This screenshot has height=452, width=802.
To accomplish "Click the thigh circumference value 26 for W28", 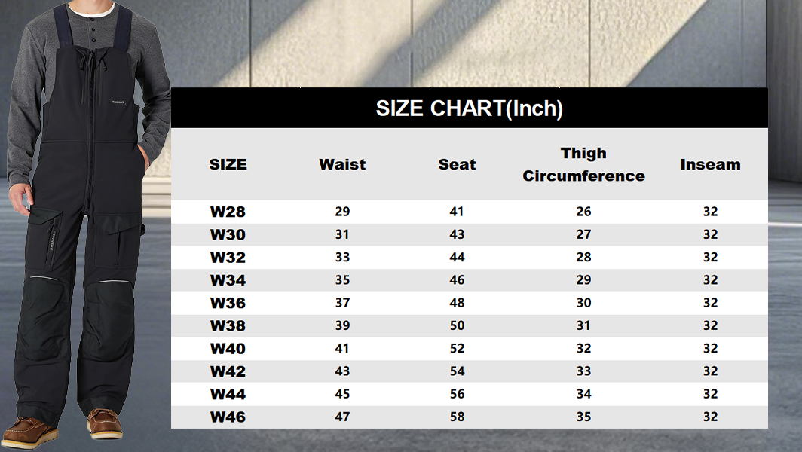I will (583, 212).
